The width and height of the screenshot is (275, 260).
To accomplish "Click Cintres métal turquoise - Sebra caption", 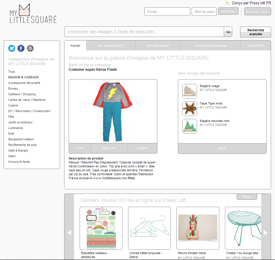I will point(146,255).
